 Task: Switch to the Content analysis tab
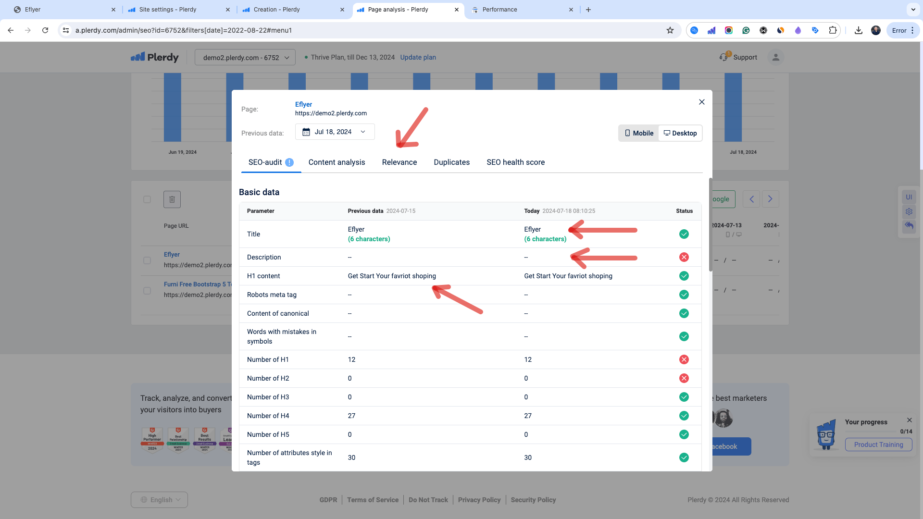tap(336, 162)
